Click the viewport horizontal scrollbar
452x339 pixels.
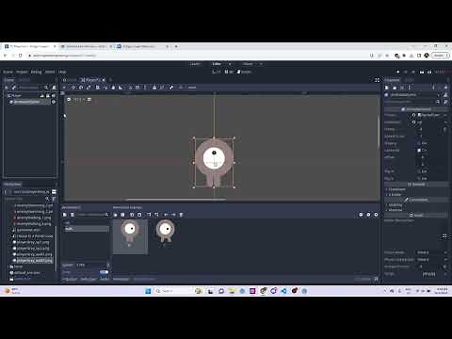pos(175,200)
